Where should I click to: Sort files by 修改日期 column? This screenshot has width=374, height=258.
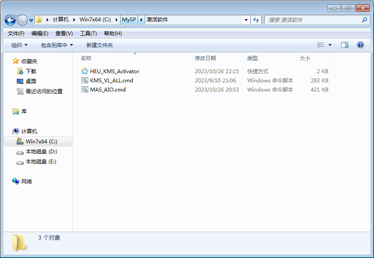click(x=206, y=58)
